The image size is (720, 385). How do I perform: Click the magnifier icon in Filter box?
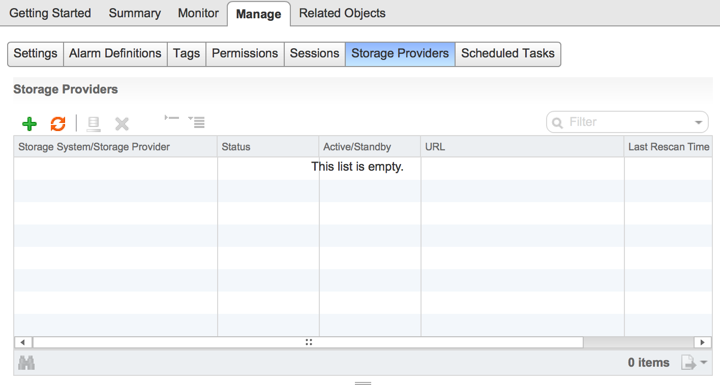click(558, 122)
